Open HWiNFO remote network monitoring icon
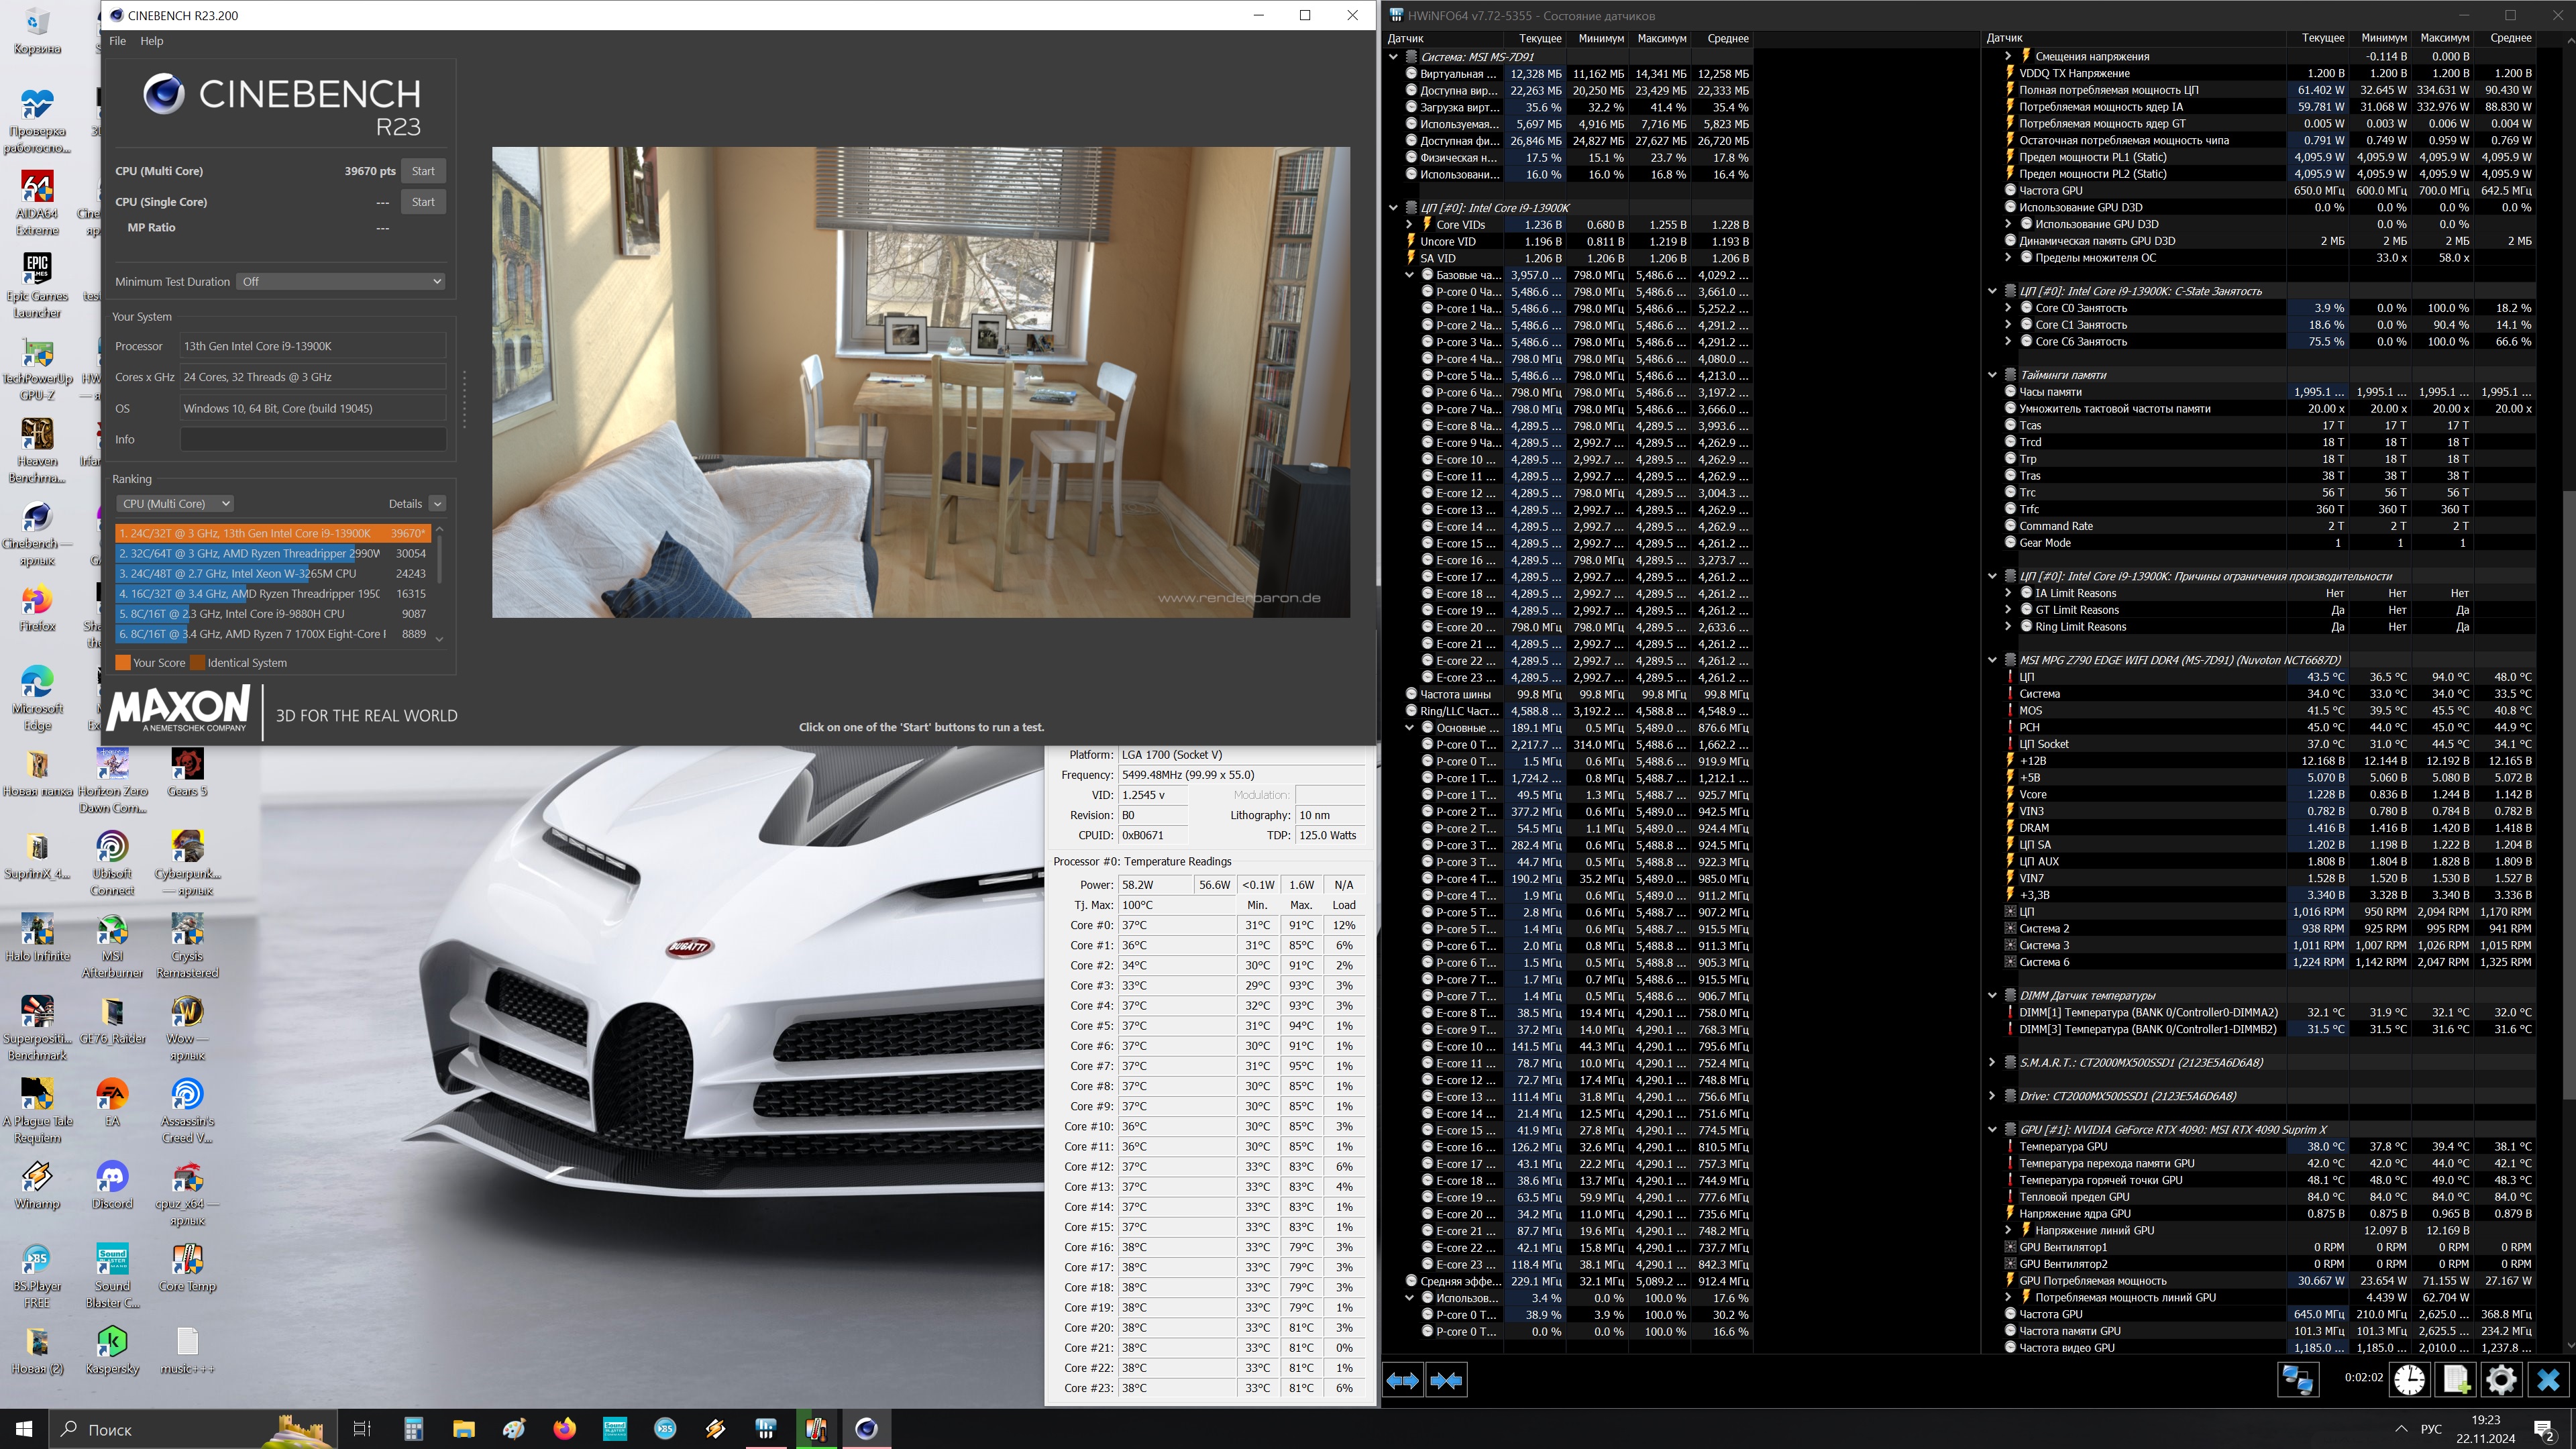 coord(2297,1380)
